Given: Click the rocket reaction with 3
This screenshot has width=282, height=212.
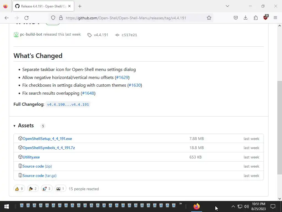Looking at the screenshot, I should pyautogui.click(x=47, y=189).
